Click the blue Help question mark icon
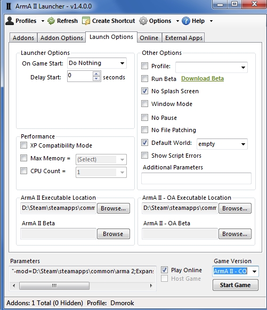Screen dimensions: 267x310 pyautogui.click(x=186, y=21)
